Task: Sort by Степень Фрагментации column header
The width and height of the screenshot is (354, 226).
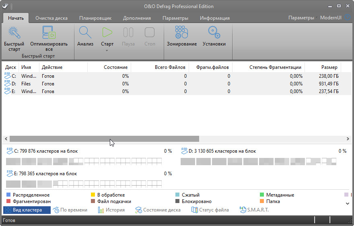Action: pyautogui.click(x=275, y=67)
